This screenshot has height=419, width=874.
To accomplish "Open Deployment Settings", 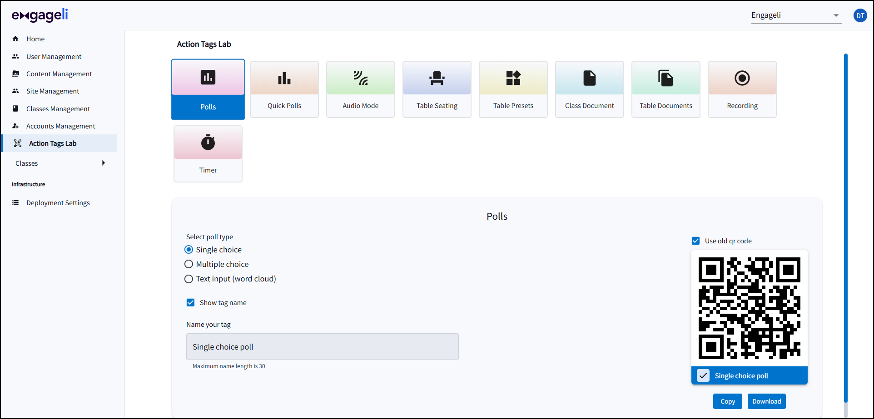I will 58,202.
